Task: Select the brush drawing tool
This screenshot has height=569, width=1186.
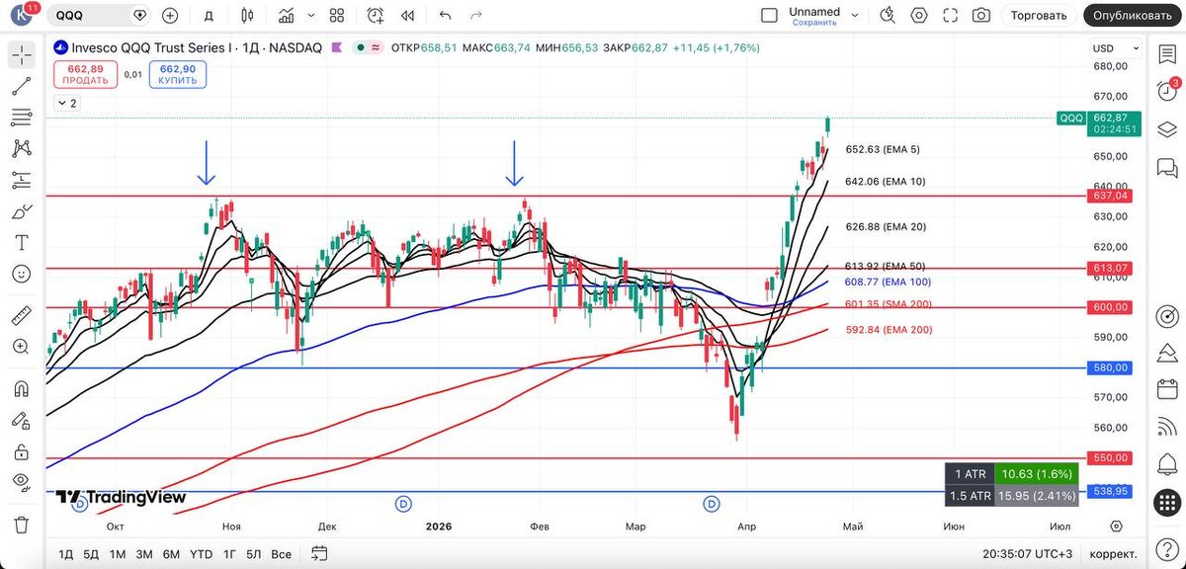Action: point(22,211)
